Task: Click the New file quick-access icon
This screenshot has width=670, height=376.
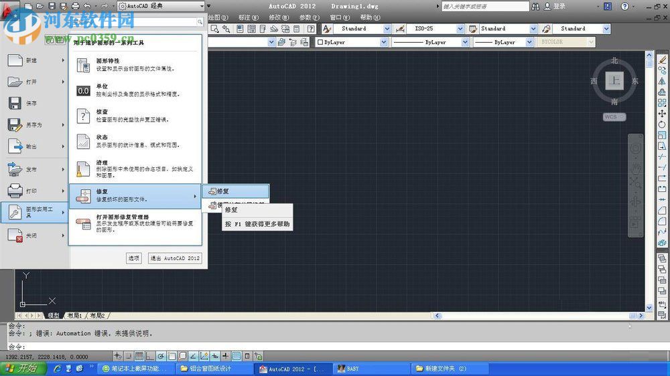Action: click(28, 6)
